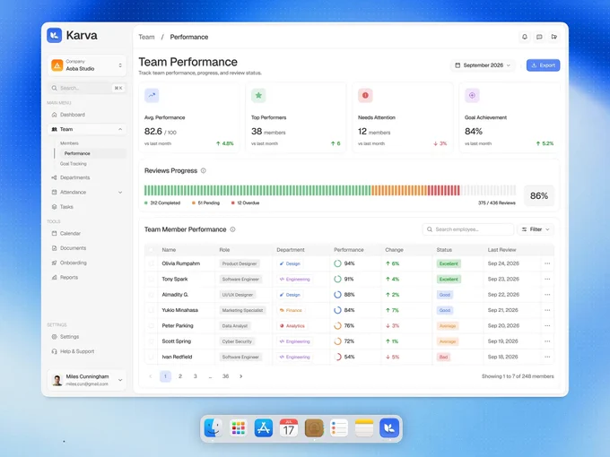Open the Company Aoba Studio switcher

point(87,65)
